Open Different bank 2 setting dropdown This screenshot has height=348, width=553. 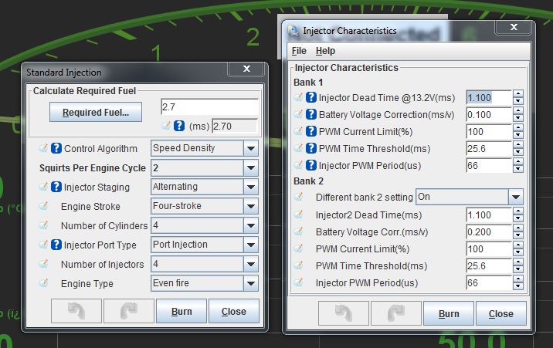pos(516,197)
